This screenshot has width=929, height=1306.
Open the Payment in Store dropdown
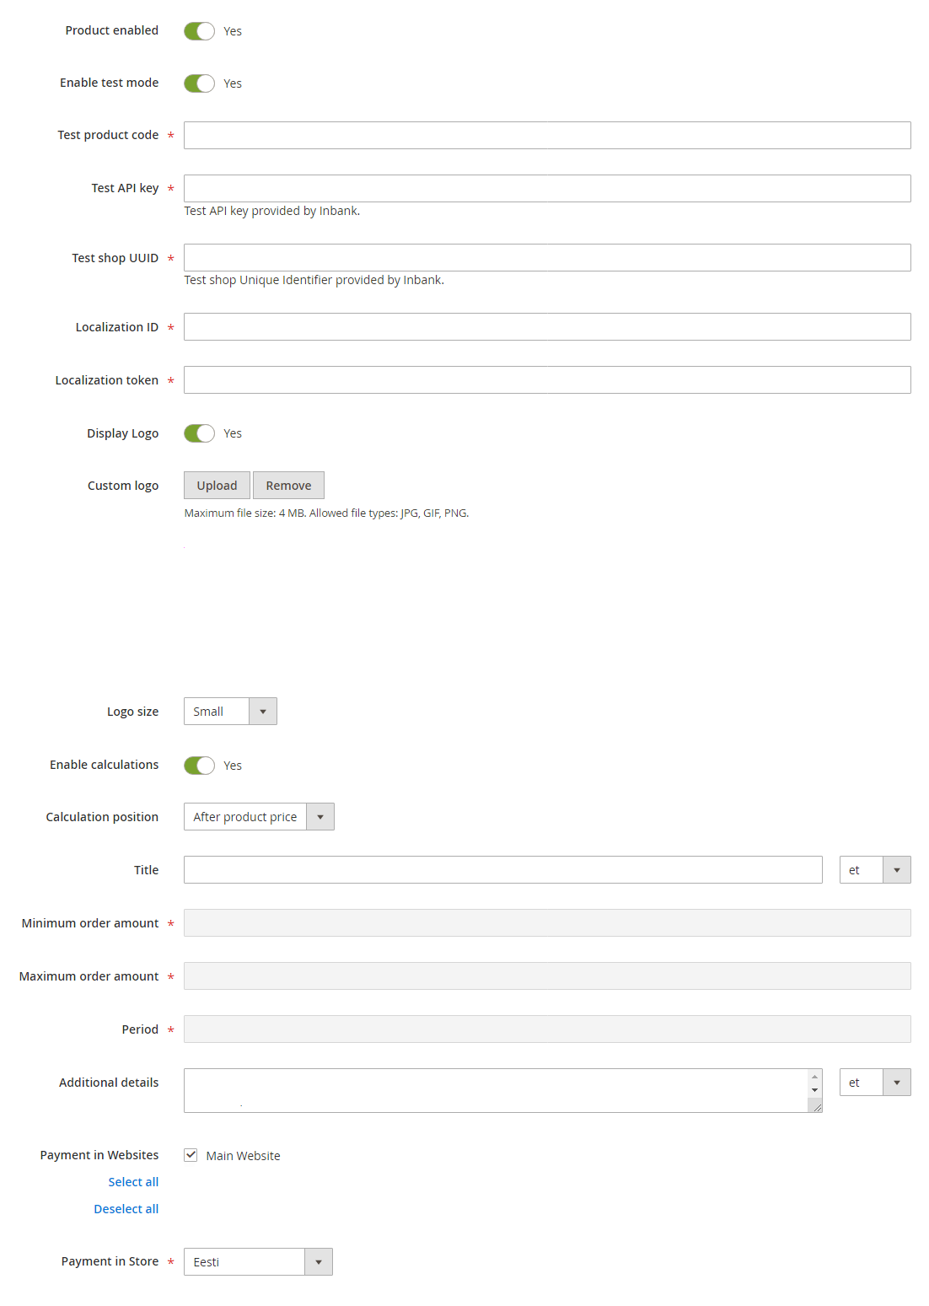[x=258, y=1262]
